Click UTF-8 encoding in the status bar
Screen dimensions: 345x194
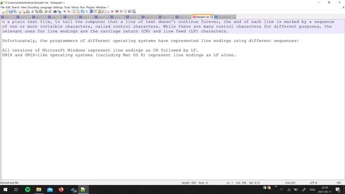313,183
